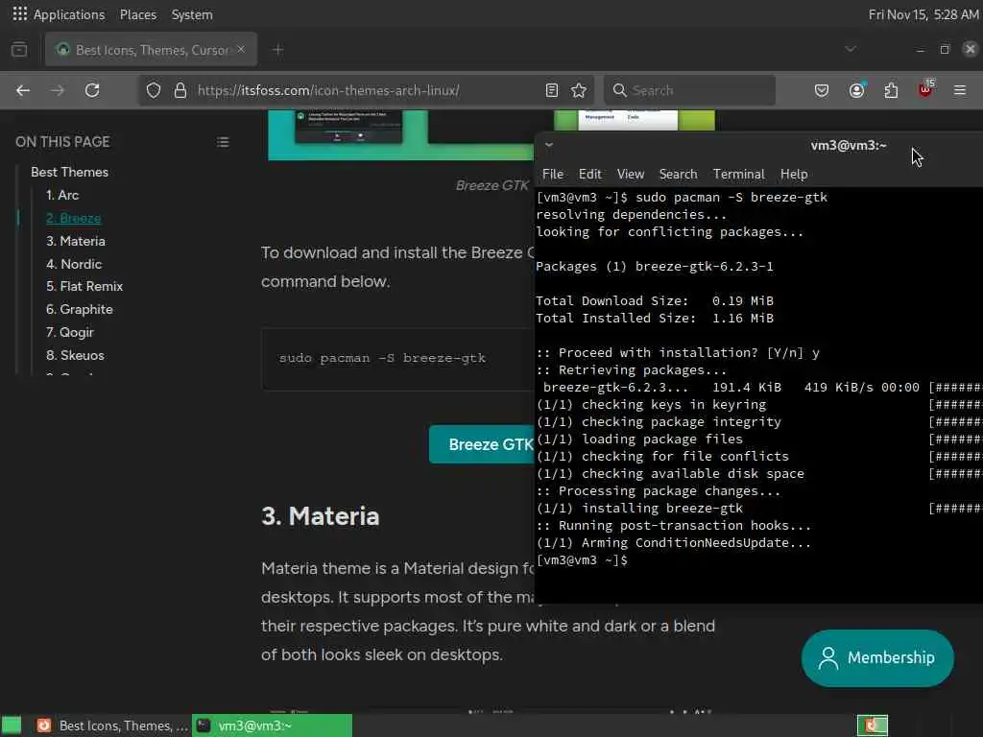983x737 pixels.
Task: Switch to Firefox via taskbar entry
Action: click(x=111, y=725)
